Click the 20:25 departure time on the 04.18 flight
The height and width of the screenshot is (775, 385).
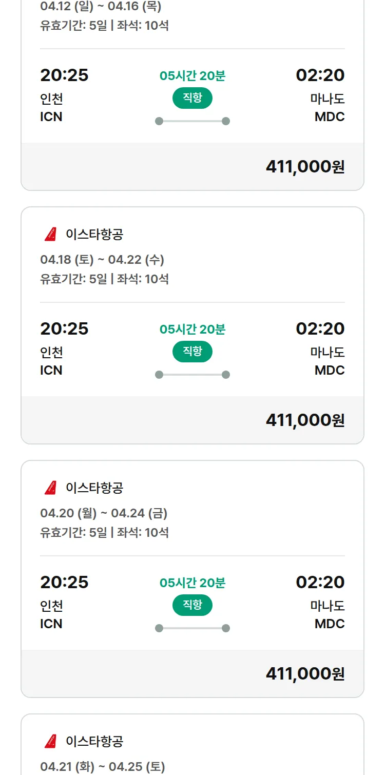point(64,328)
